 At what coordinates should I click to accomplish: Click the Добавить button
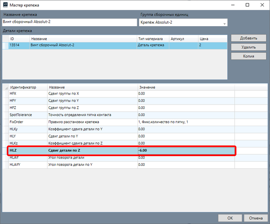click(248, 38)
